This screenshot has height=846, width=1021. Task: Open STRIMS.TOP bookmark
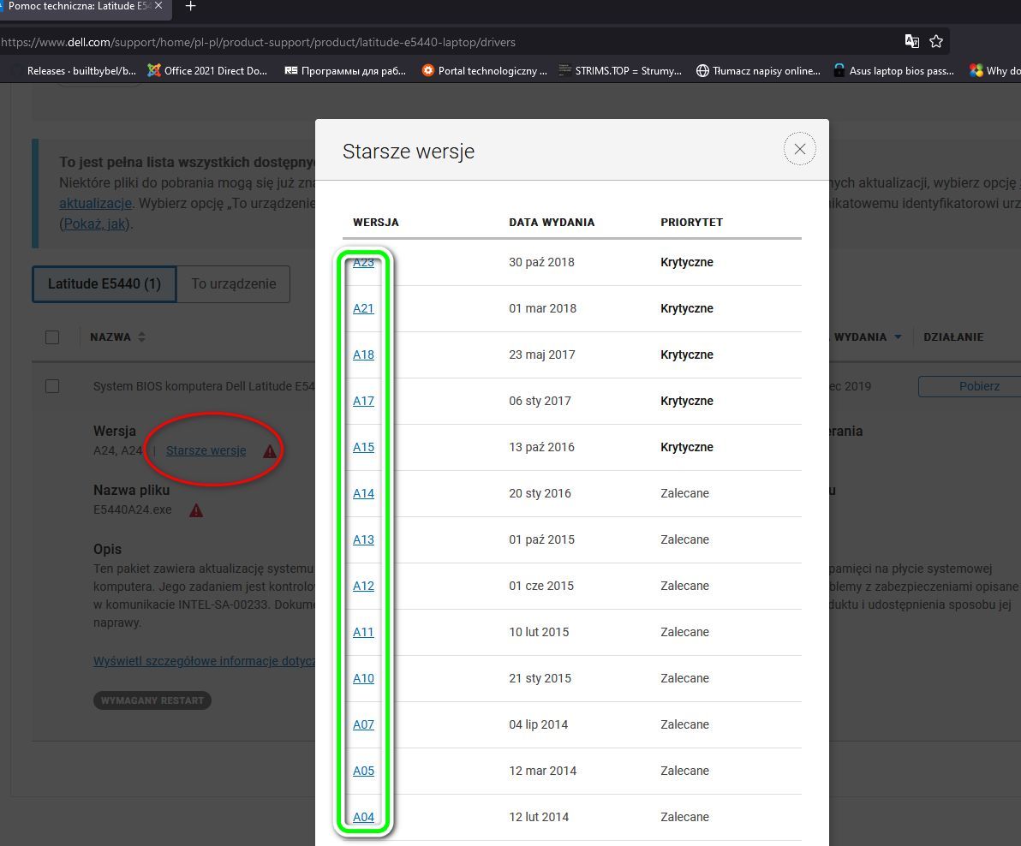(x=620, y=71)
